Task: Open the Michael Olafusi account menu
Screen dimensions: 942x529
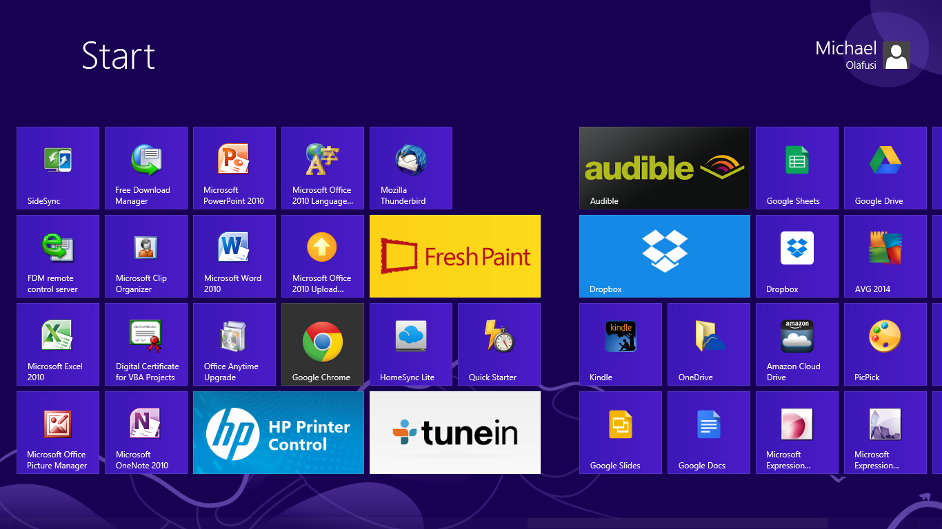Action: point(863,55)
